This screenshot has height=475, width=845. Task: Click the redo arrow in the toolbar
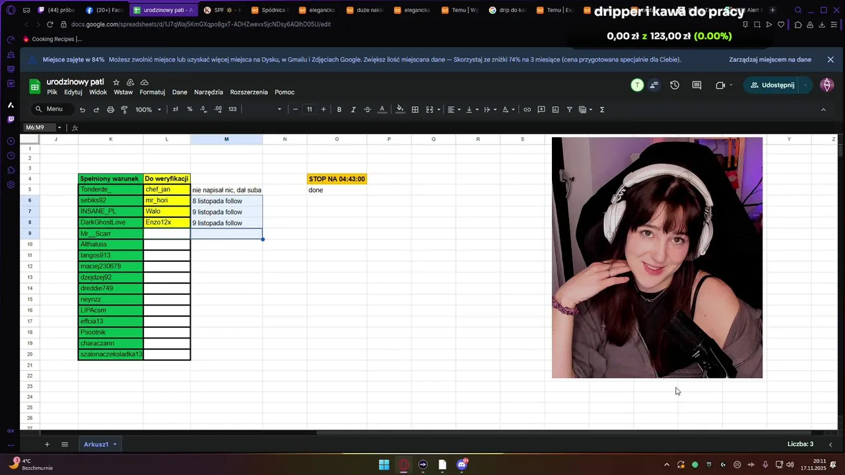pyautogui.click(x=96, y=110)
